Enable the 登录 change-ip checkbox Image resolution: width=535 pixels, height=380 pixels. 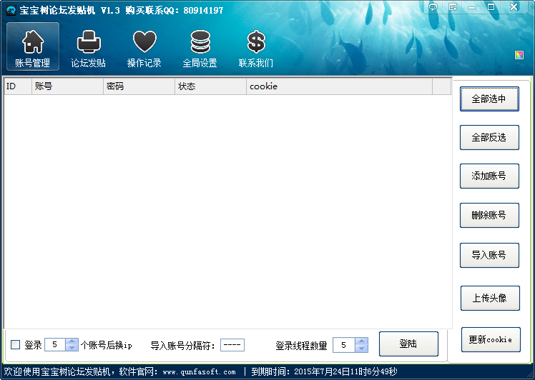click(x=15, y=344)
